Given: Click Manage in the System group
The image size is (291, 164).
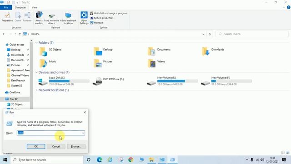Looking at the screenshot, I should point(96,23).
